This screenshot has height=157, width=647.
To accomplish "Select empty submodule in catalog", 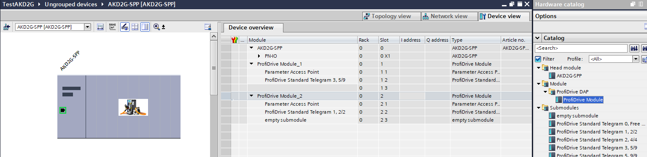I will tap(577, 116).
